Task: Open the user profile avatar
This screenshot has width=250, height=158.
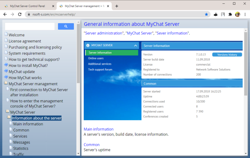Action: click(x=237, y=14)
